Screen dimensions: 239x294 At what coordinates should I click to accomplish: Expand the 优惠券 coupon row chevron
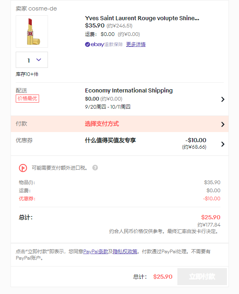click(x=223, y=144)
